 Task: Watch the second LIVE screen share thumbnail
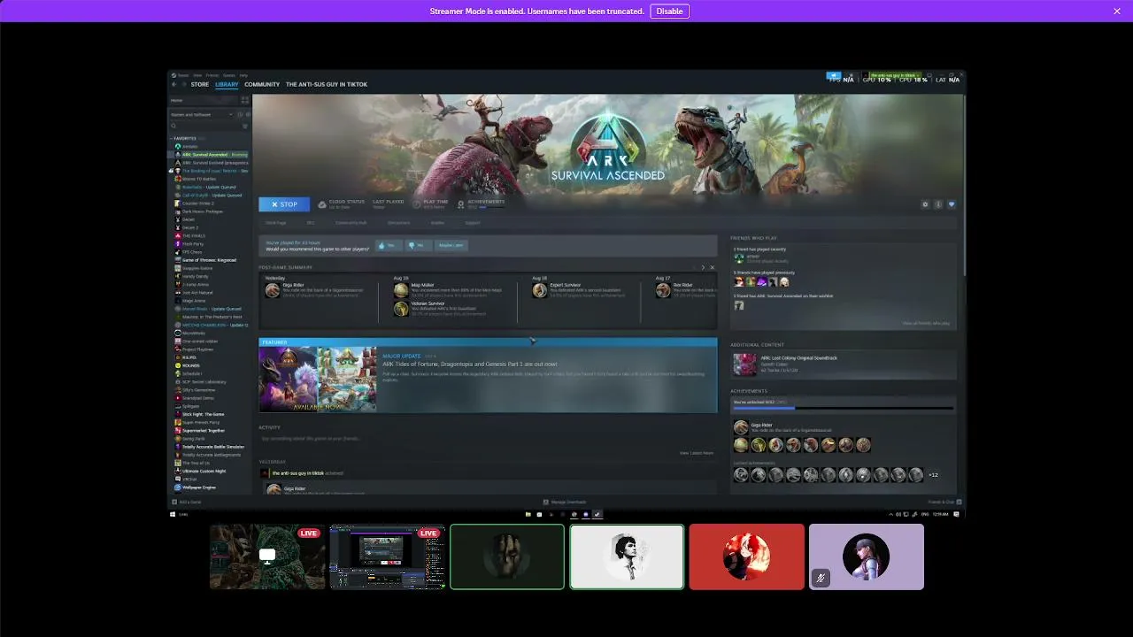coord(388,556)
